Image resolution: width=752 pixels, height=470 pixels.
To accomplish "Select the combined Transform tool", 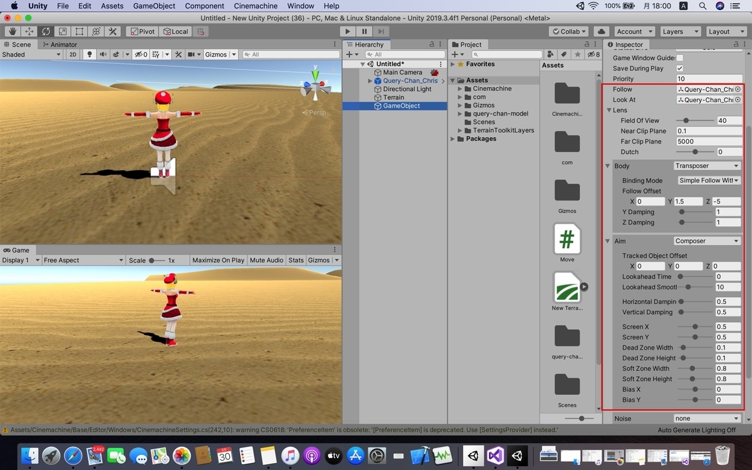I will 96,31.
